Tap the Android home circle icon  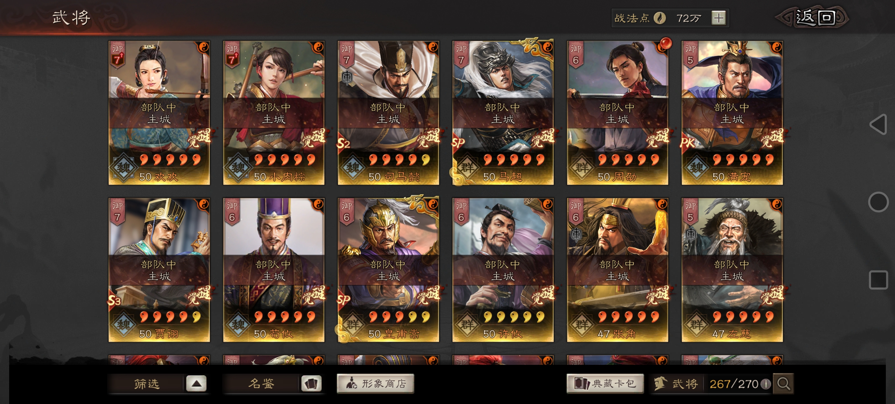pos(878,202)
